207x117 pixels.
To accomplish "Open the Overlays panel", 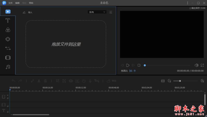I will point(8,39).
